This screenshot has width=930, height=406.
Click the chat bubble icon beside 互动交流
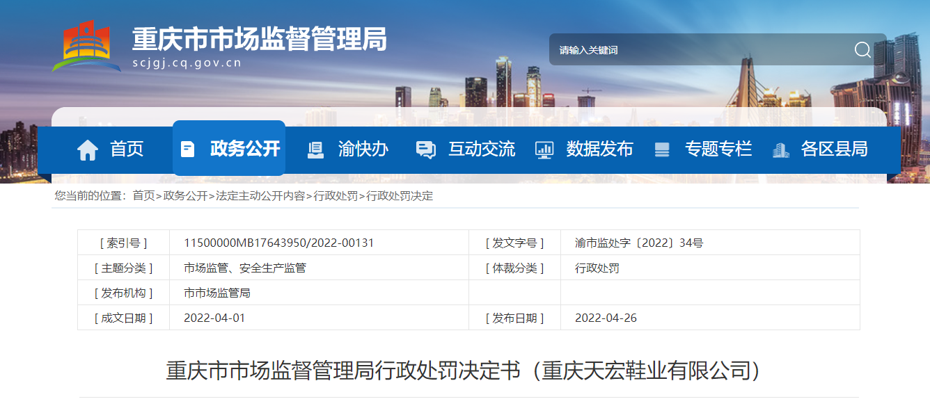[x=425, y=149]
